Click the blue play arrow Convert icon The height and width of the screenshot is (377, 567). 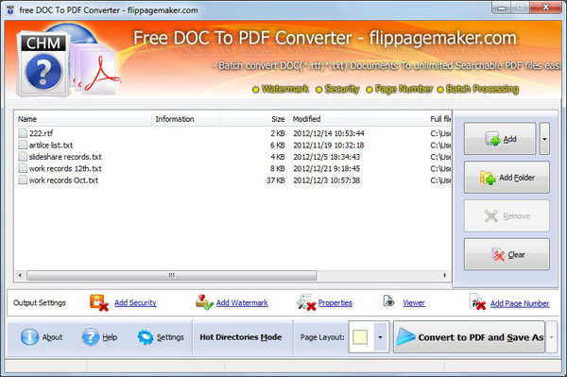click(x=405, y=337)
